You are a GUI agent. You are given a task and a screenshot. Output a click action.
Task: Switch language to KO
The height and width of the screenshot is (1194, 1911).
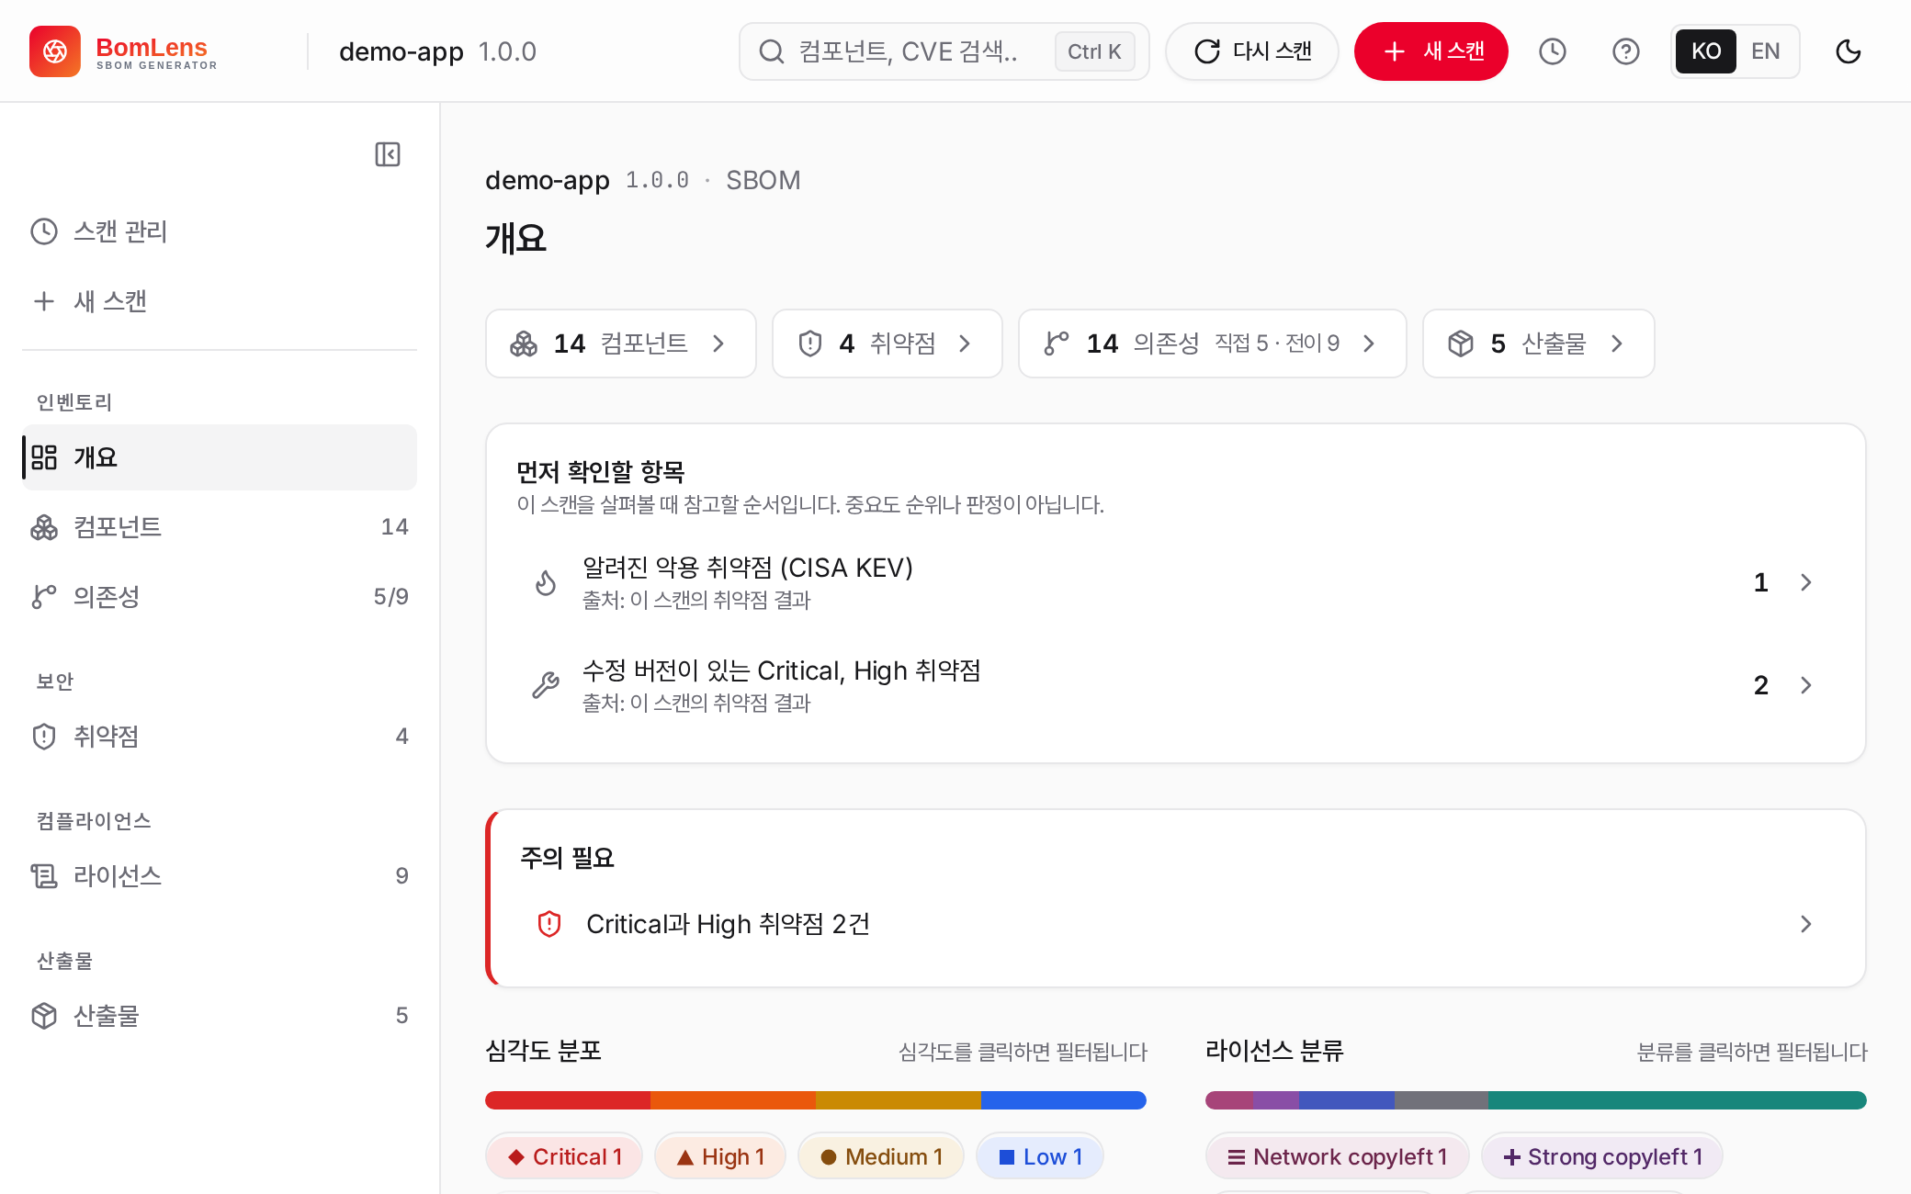1706,51
